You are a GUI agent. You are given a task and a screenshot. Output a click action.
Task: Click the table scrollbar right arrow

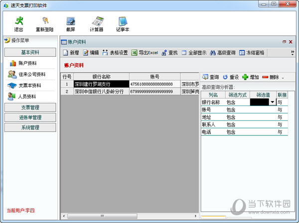click(x=195, y=216)
